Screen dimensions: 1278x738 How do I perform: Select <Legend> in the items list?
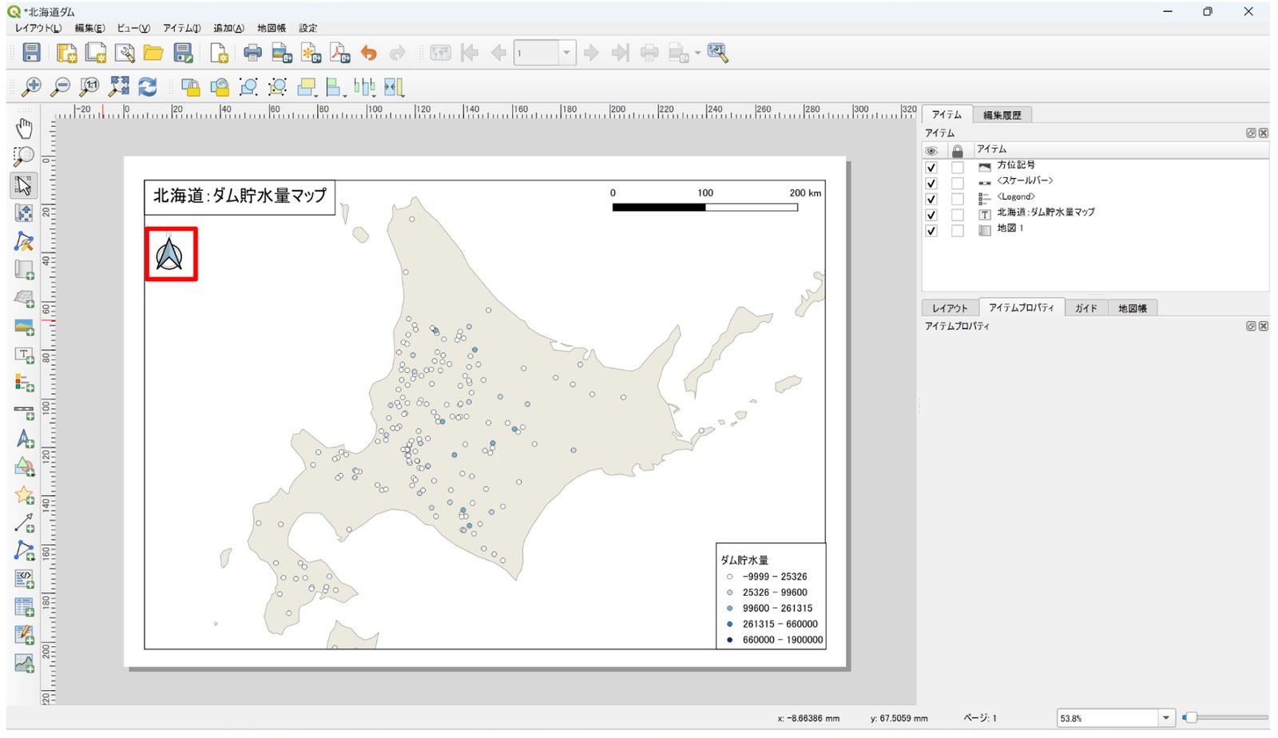[x=1016, y=196]
